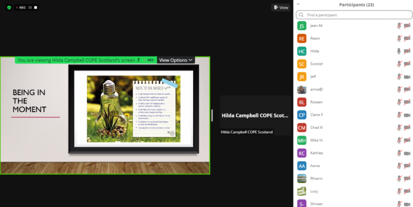413x207 pixels.
Task: Select the HC avatar for Hilda
Action: 302,51
